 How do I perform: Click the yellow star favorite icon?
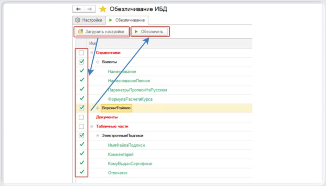pyautogui.click(x=103, y=9)
